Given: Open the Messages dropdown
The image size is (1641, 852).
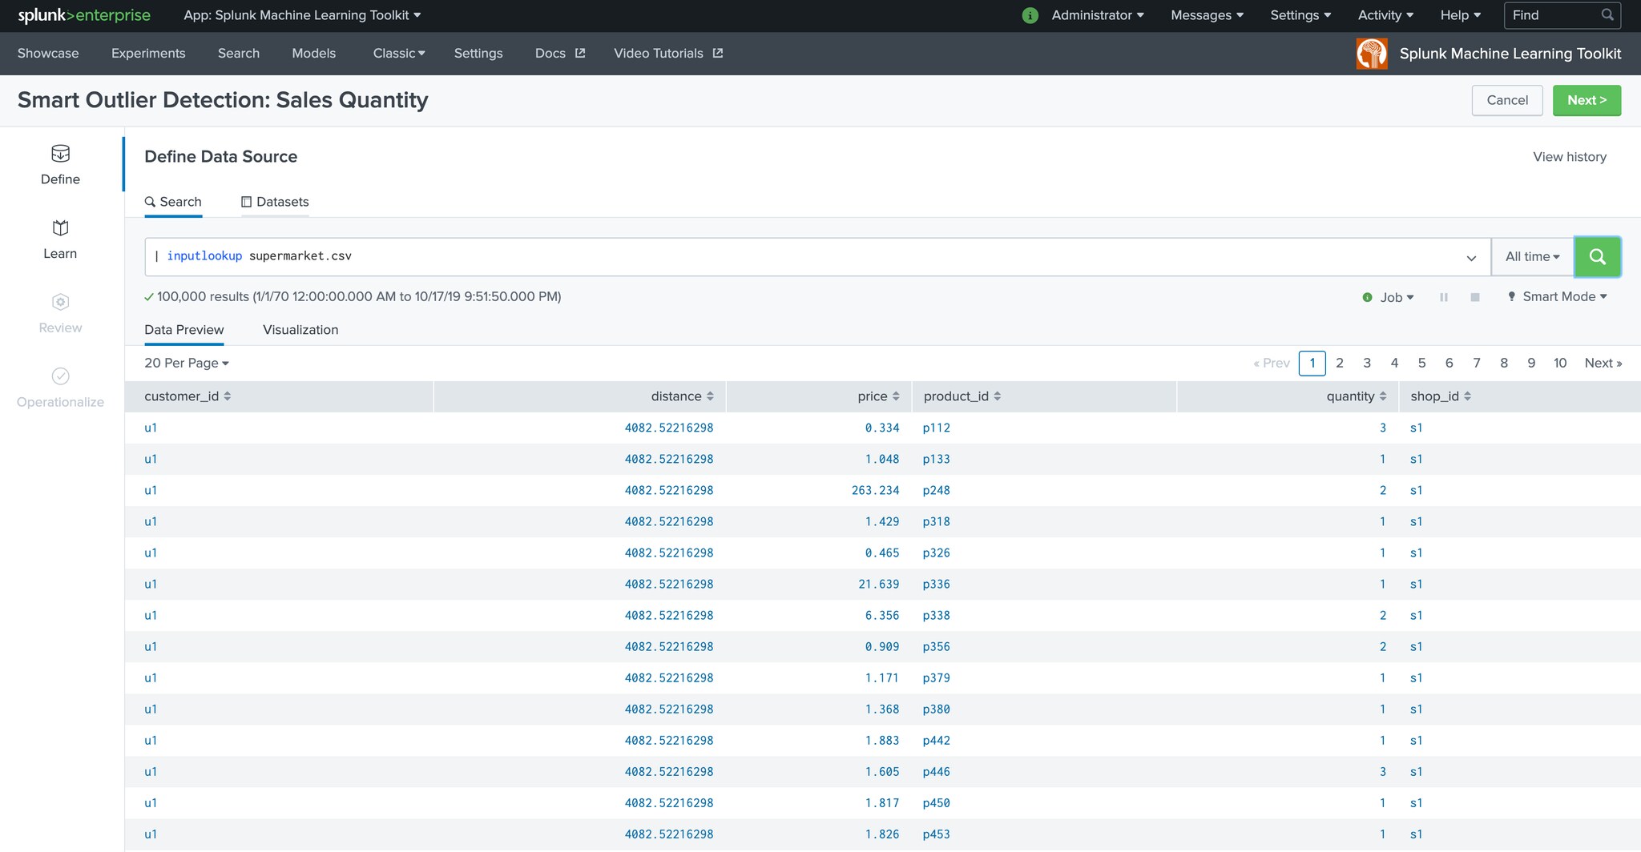Looking at the screenshot, I should click(x=1207, y=15).
